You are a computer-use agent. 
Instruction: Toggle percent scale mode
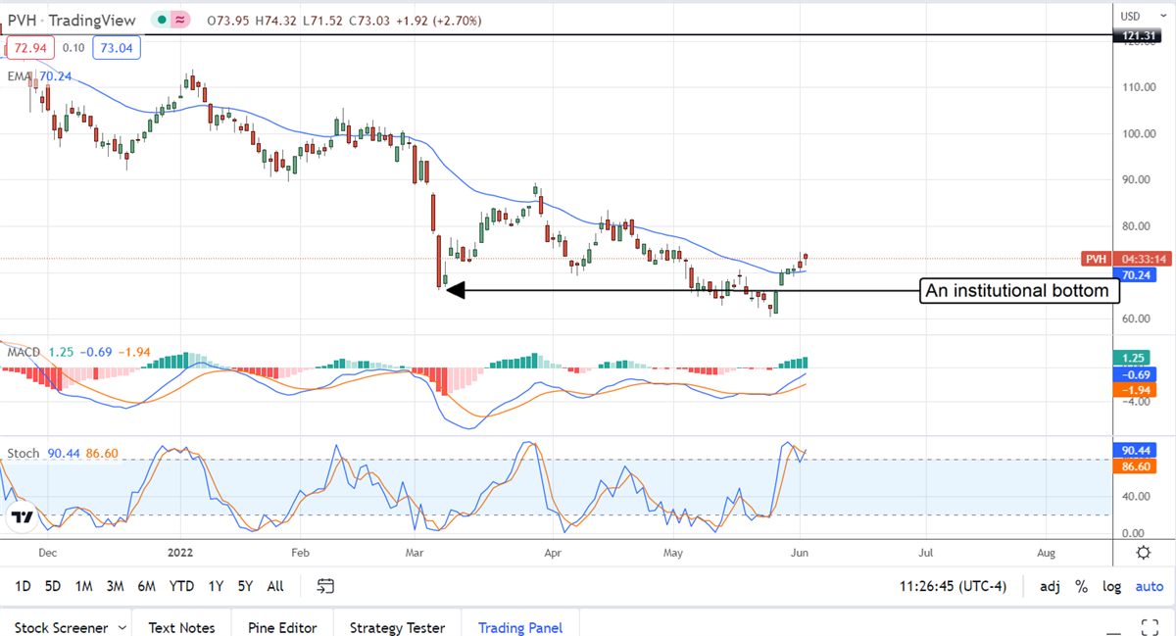[1081, 586]
